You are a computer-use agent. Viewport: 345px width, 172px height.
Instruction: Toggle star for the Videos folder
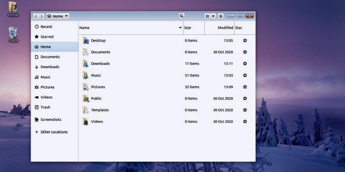pos(245,122)
